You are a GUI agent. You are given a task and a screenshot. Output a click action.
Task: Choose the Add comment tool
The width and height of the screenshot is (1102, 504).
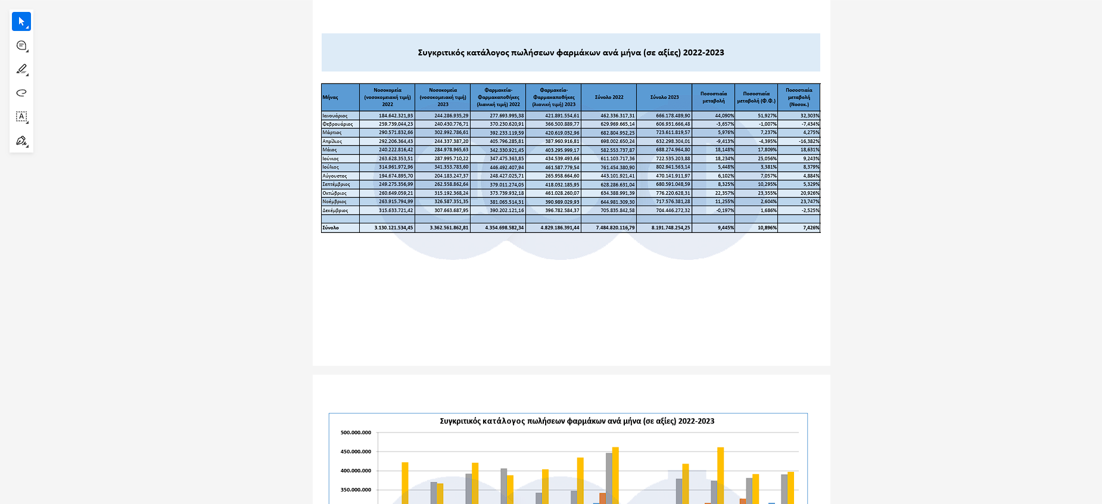click(21, 45)
